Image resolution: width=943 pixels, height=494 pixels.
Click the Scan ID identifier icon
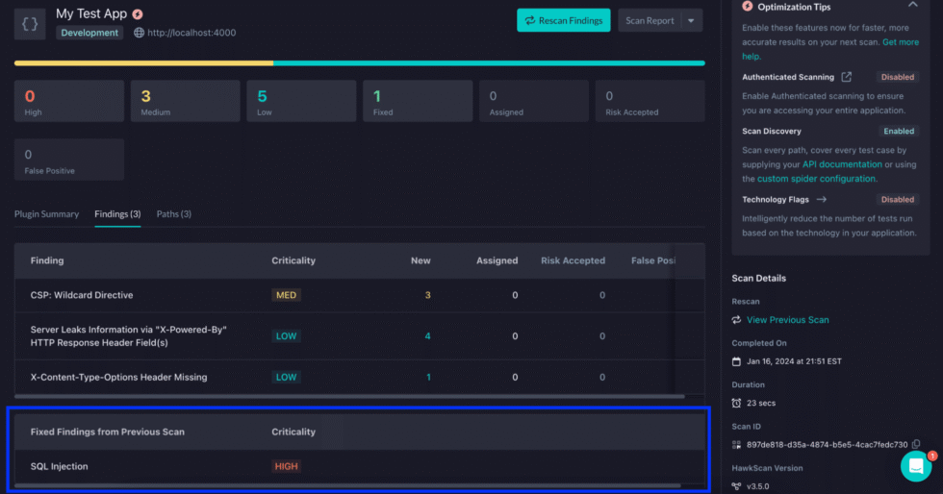[x=736, y=445]
